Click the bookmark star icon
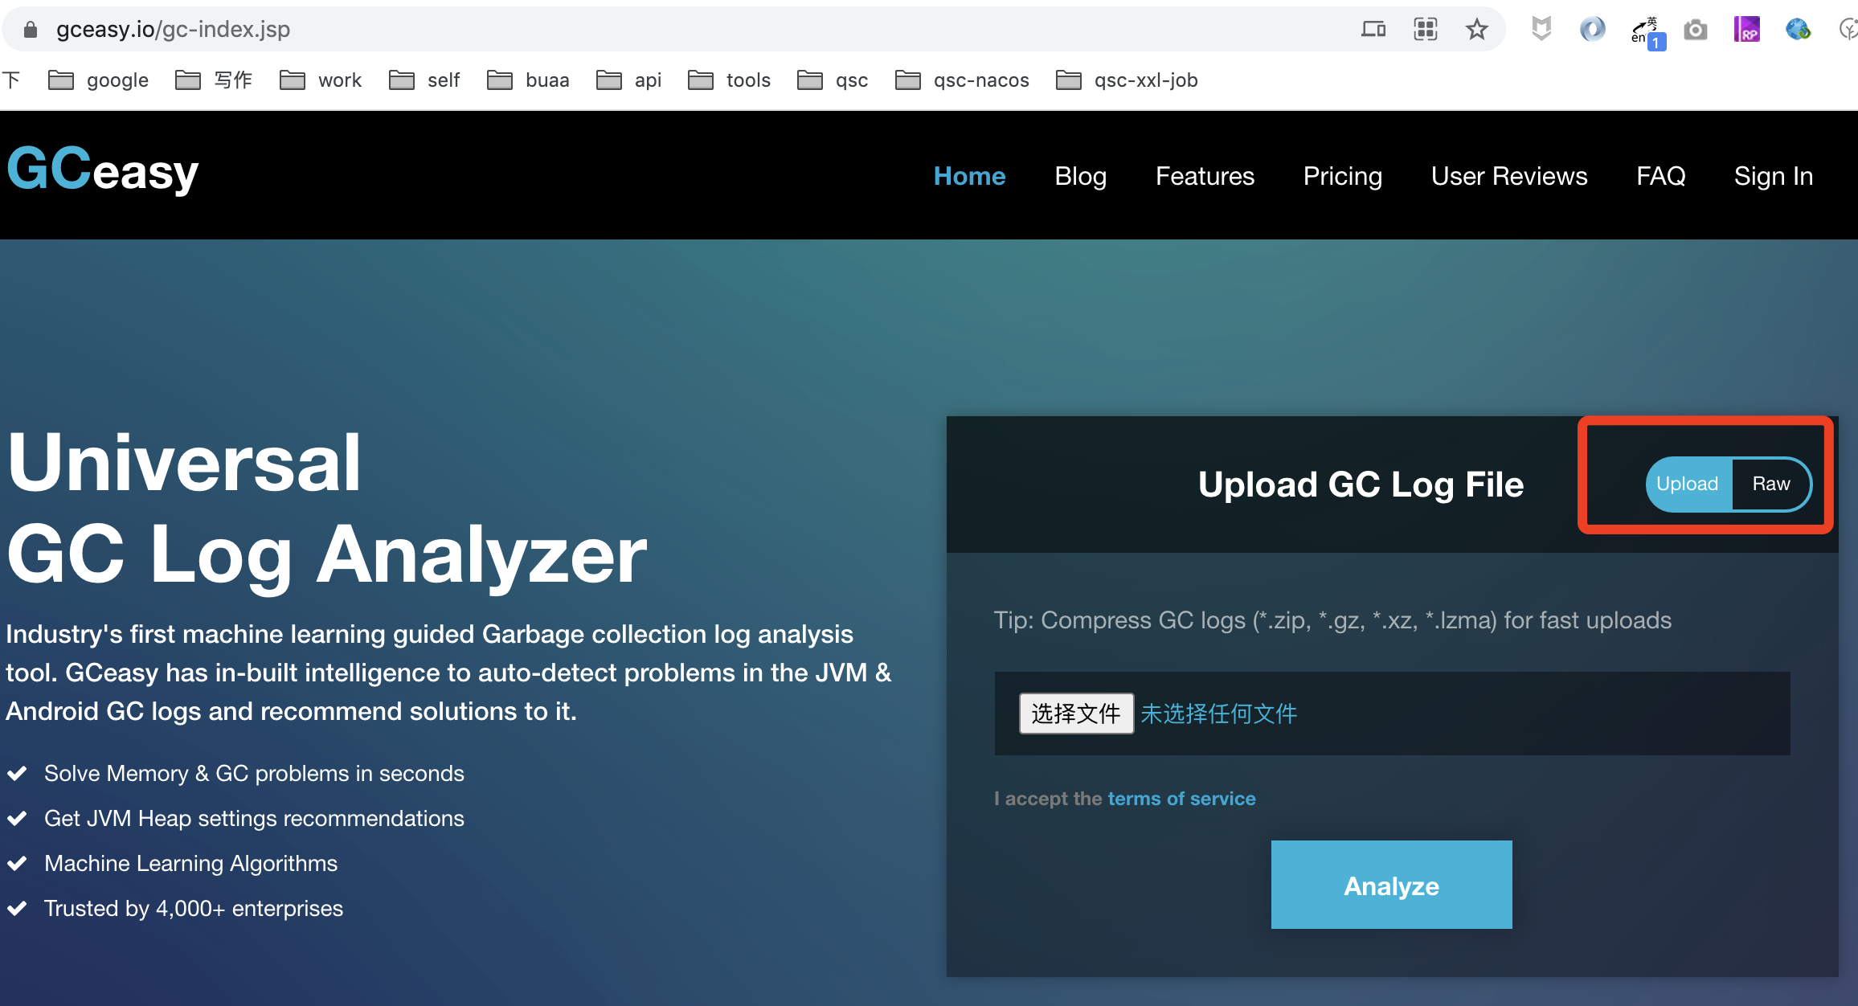This screenshot has width=1858, height=1006. tap(1476, 30)
